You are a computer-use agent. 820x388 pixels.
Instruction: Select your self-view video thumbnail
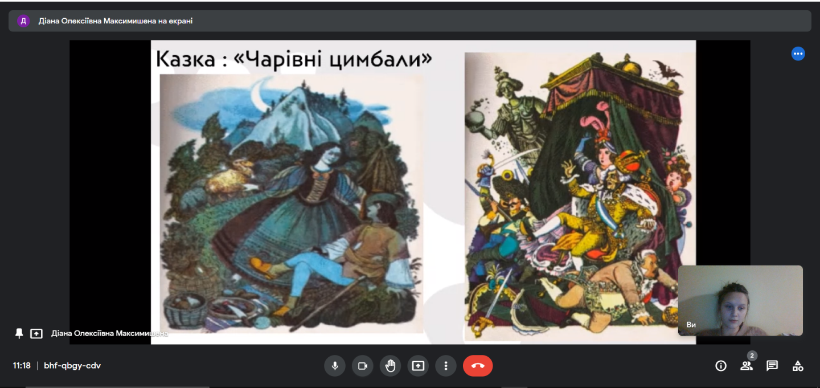click(740, 300)
